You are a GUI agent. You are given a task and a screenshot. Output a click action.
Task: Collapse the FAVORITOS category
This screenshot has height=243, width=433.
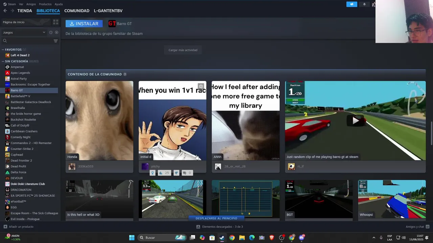point(3,50)
